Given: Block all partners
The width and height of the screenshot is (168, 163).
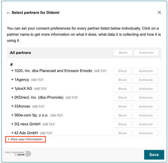Looking at the screenshot, I should (x=123, y=53).
